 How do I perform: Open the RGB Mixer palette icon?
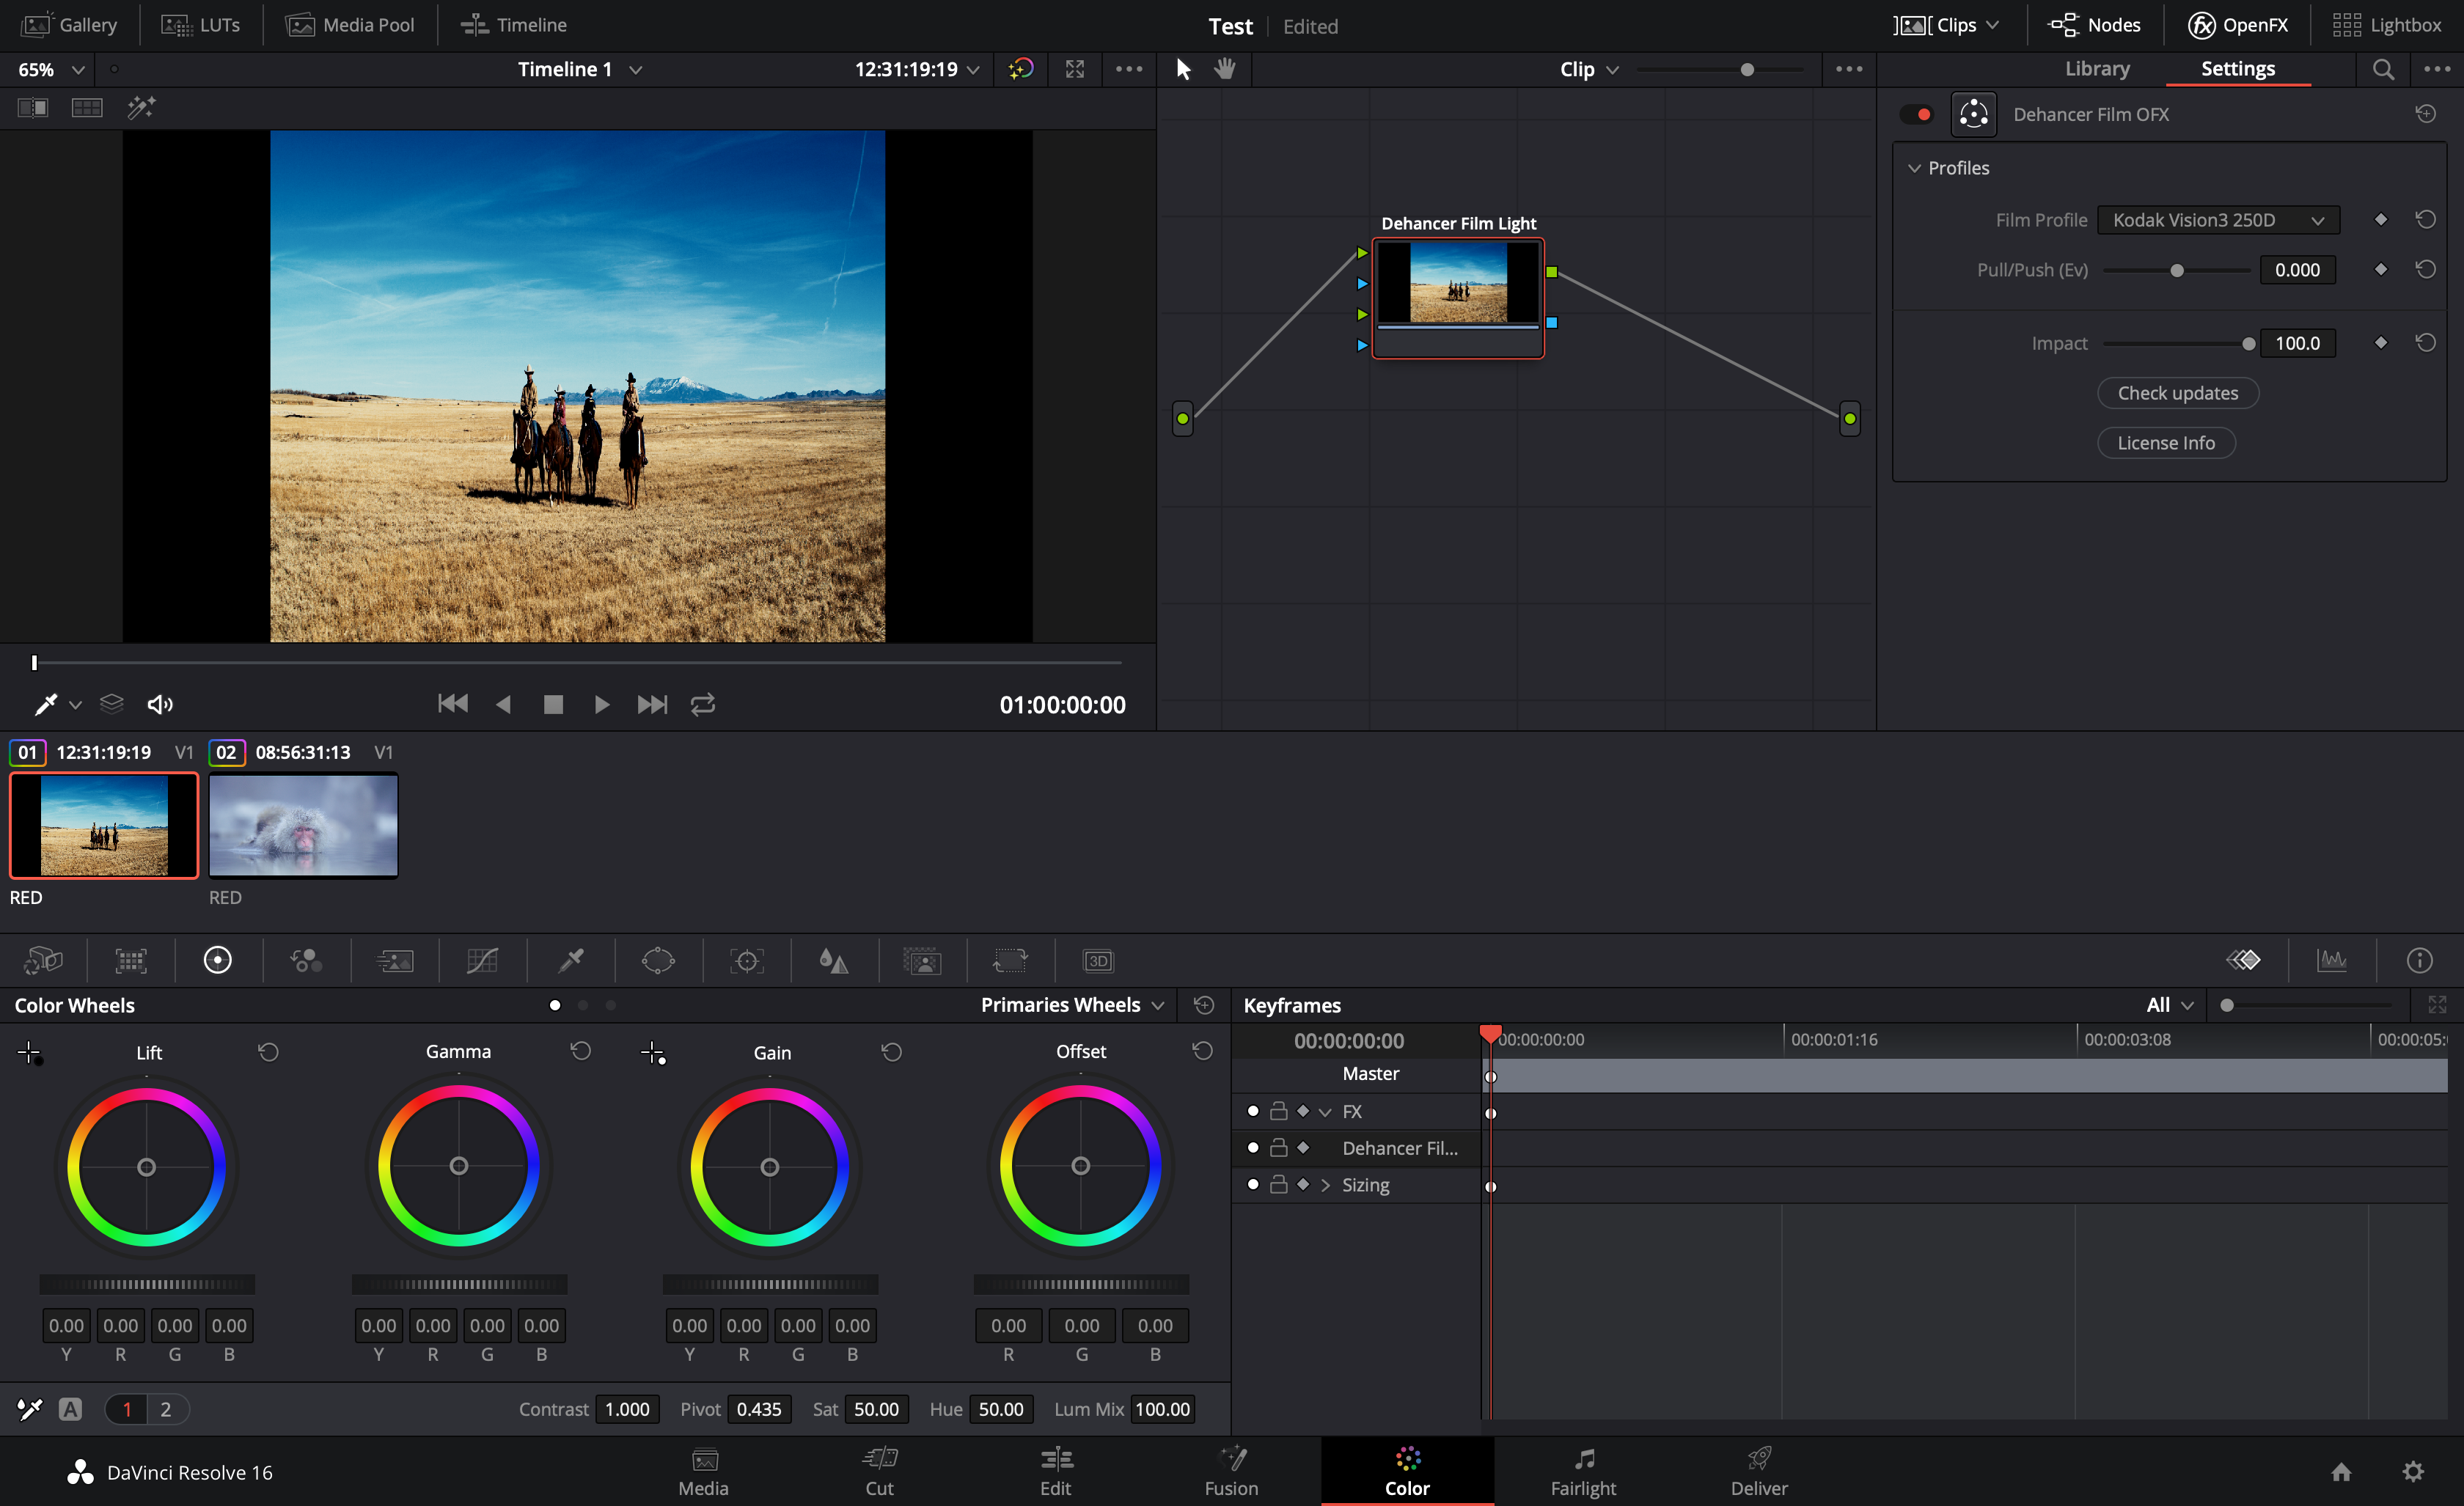pyautogui.click(x=306, y=961)
